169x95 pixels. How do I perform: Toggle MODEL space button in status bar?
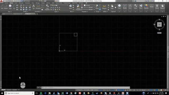click(x=96, y=90)
